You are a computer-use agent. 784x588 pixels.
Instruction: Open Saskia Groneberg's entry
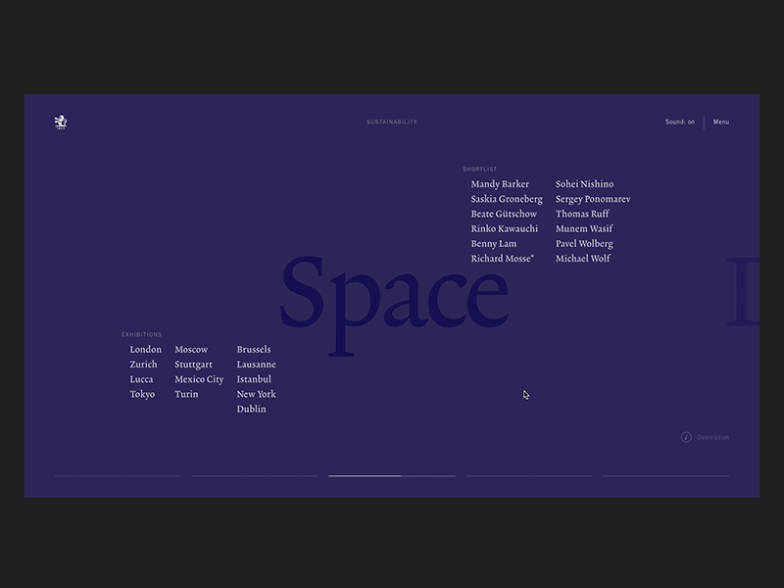pyautogui.click(x=506, y=198)
